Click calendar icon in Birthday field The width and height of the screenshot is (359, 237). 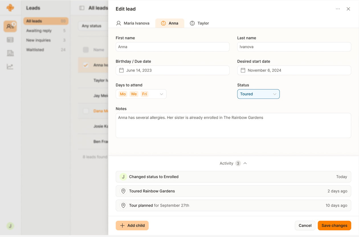(x=121, y=70)
